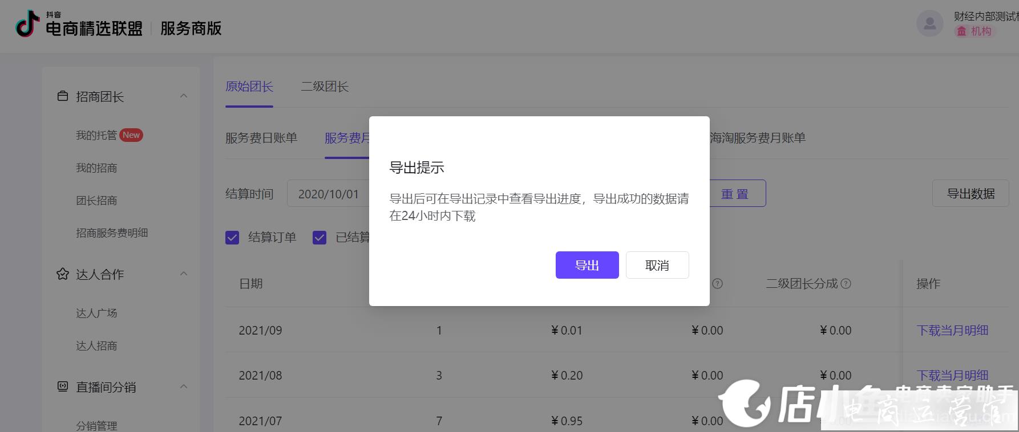Click the 2021/09 date cell
The image size is (1019, 432).
coord(260,331)
